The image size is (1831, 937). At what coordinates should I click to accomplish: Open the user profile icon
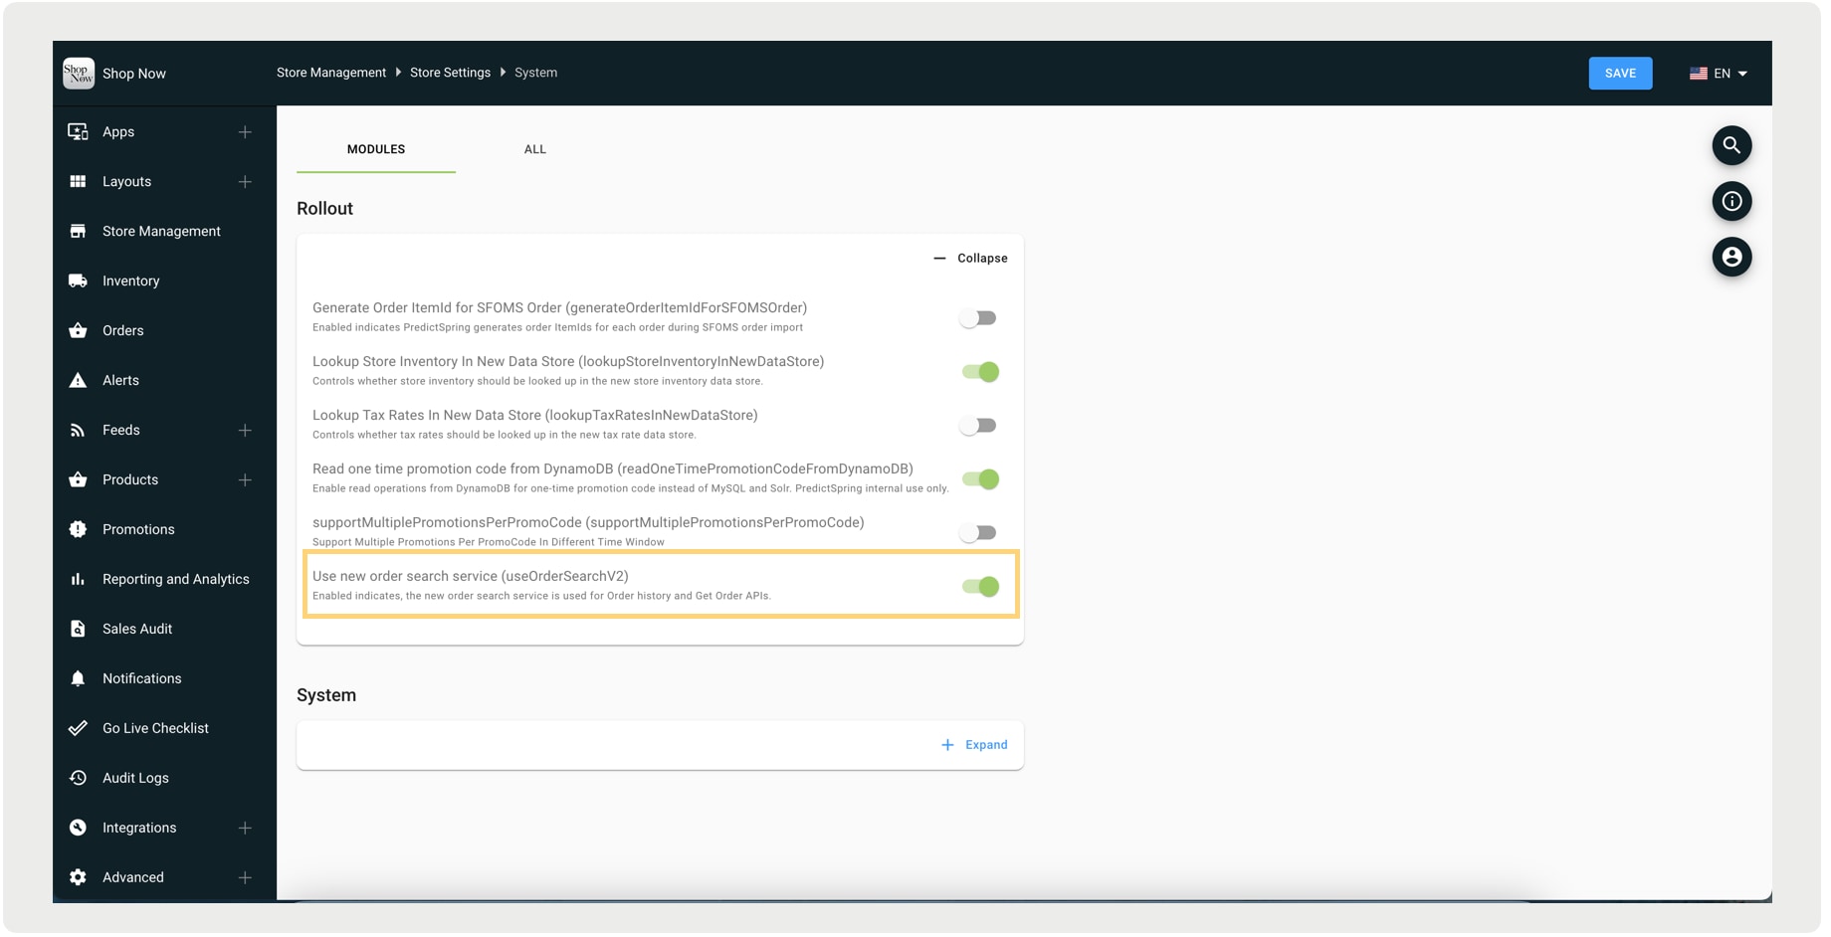pos(1731,257)
